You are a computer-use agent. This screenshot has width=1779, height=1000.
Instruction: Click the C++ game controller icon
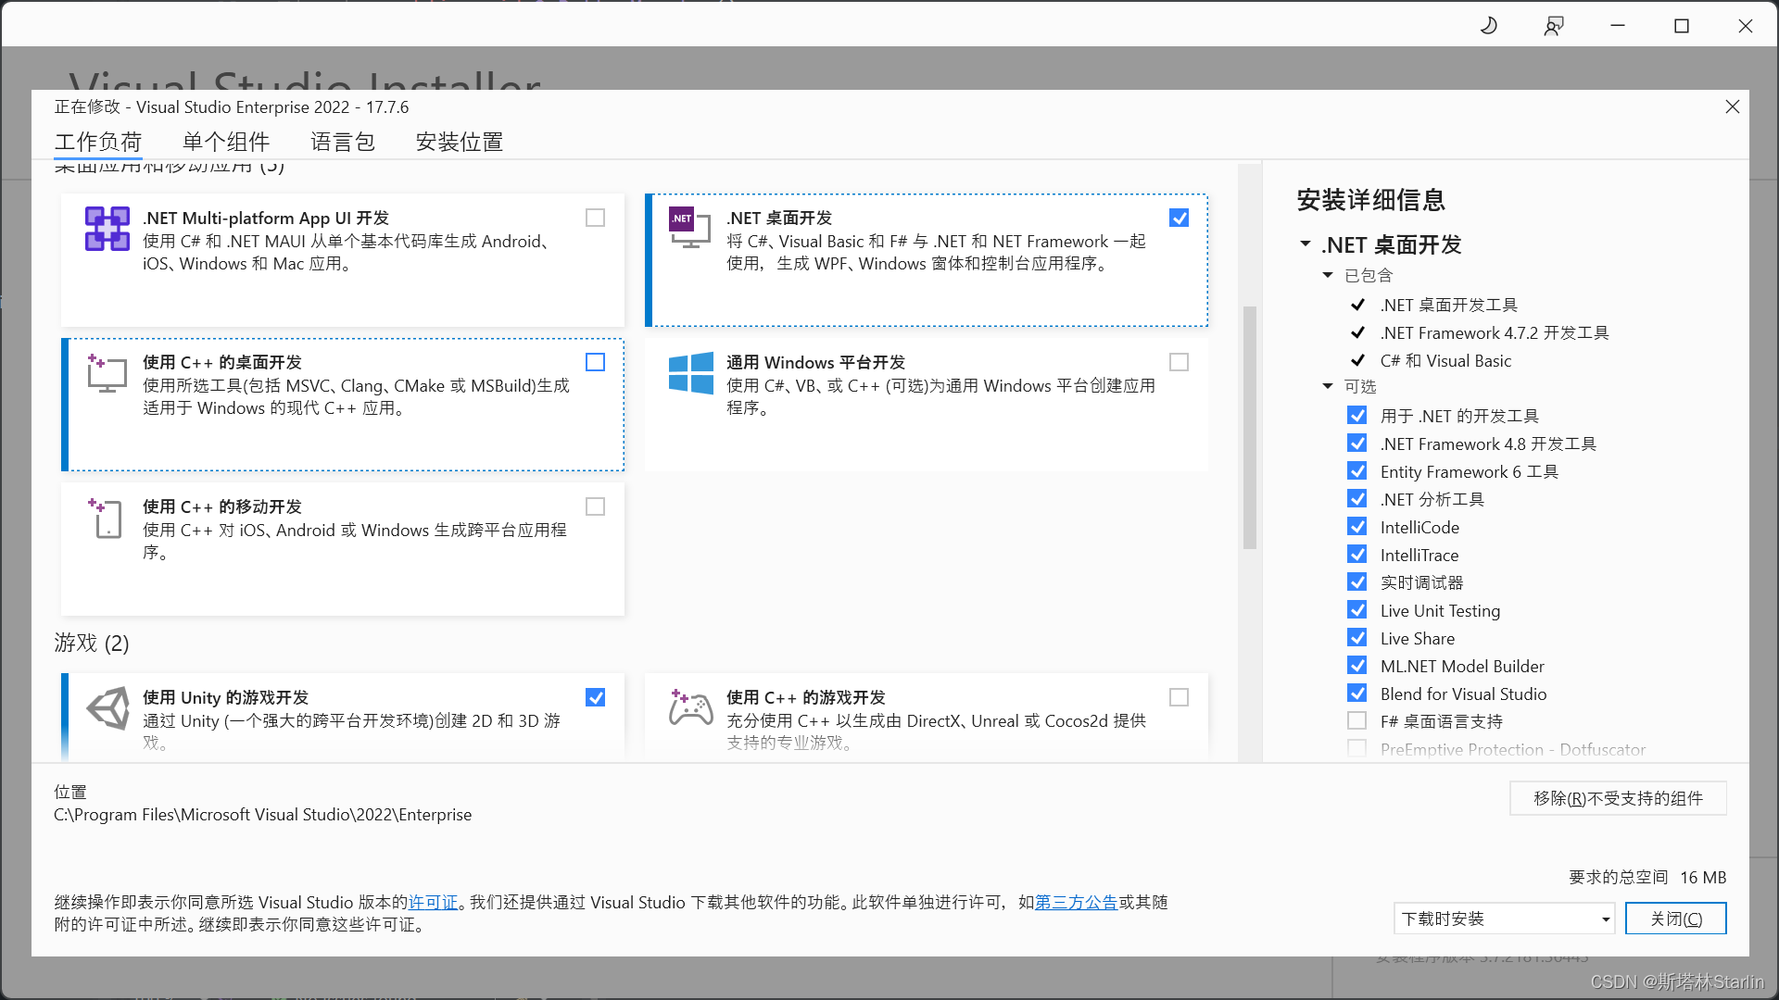click(x=691, y=708)
